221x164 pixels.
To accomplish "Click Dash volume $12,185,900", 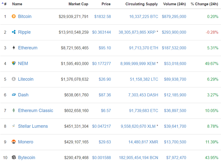I will click(175, 95).
